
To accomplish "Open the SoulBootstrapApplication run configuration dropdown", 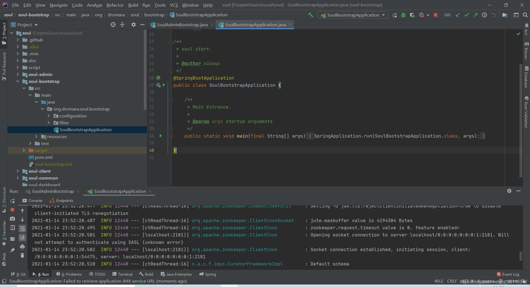I will [353, 15].
